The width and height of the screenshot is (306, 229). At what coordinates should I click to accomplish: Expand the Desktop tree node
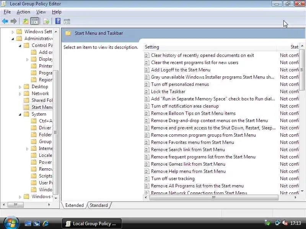[x=20, y=87]
